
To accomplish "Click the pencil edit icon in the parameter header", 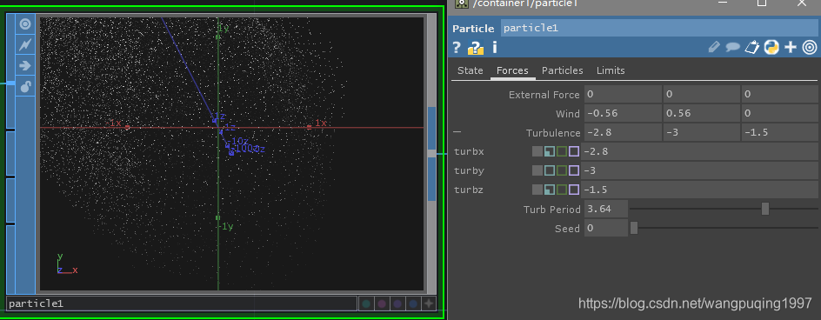I will point(714,47).
